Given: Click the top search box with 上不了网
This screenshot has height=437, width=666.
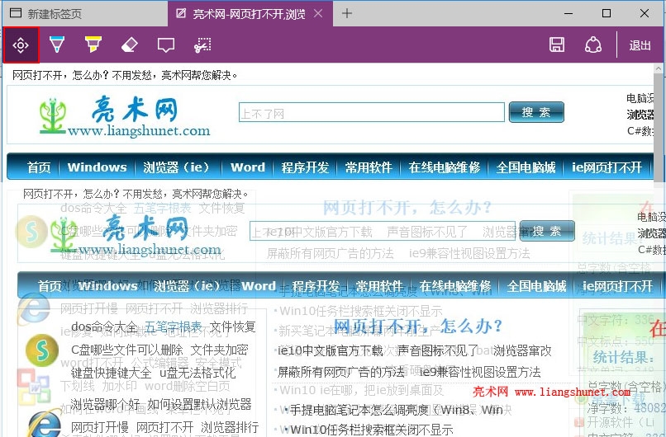Looking at the screenshot, I should 372,112.
